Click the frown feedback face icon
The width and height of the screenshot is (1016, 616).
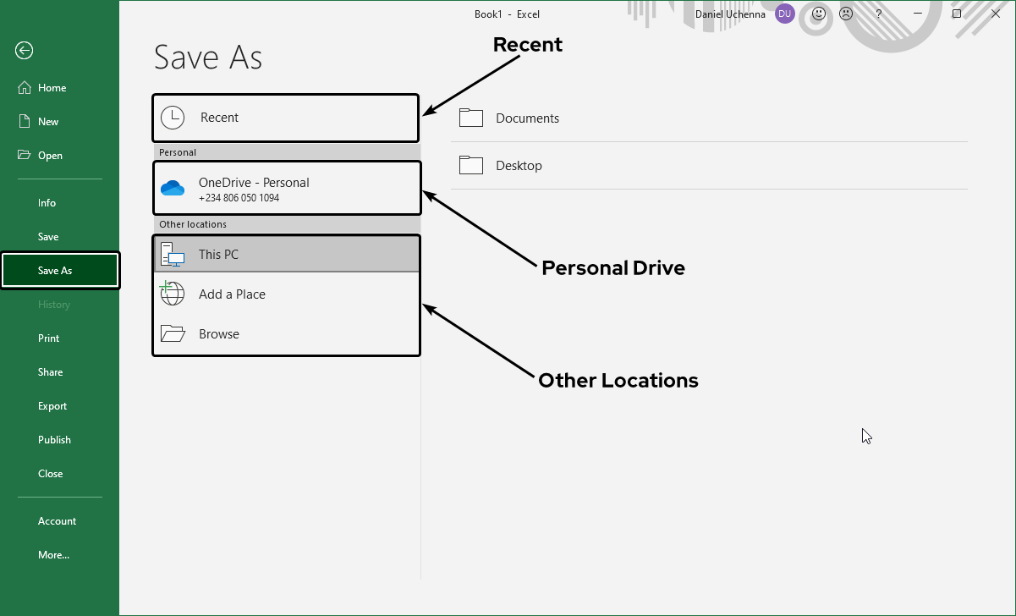click(846, 14)
